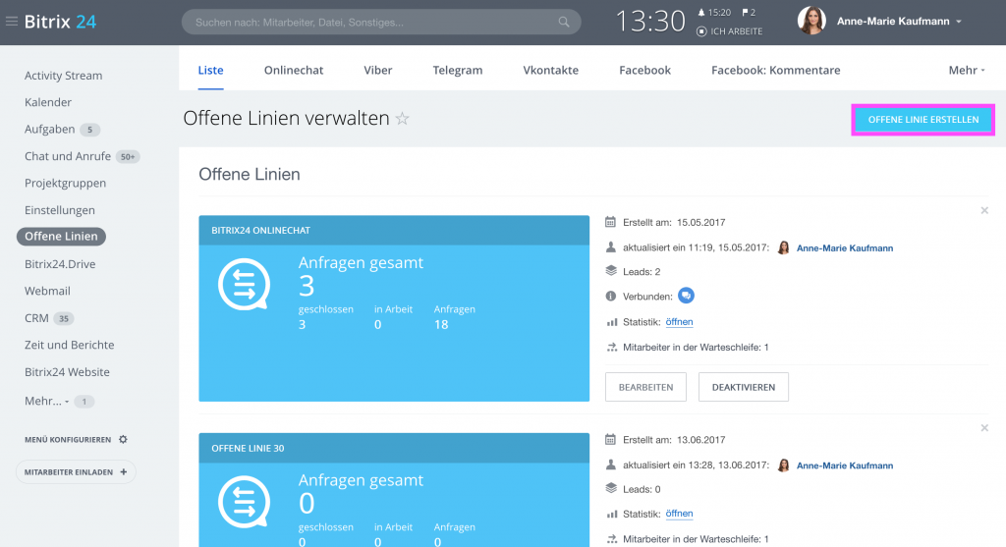Select the Facebook tab
Viewport: 1006px width, 547px height.
[x=644, y=70]
